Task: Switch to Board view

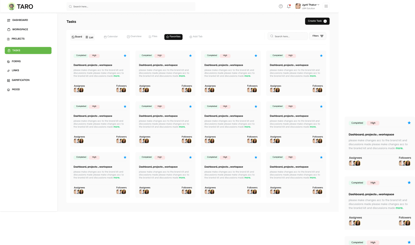Action: pos(77,37)
